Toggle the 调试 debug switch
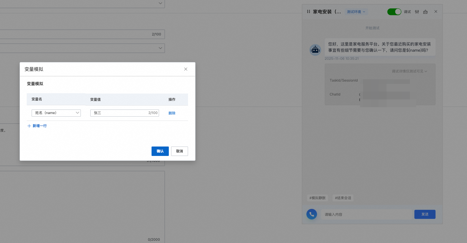The height and width of the screenshot is (243, 467). tap(394, 12)
